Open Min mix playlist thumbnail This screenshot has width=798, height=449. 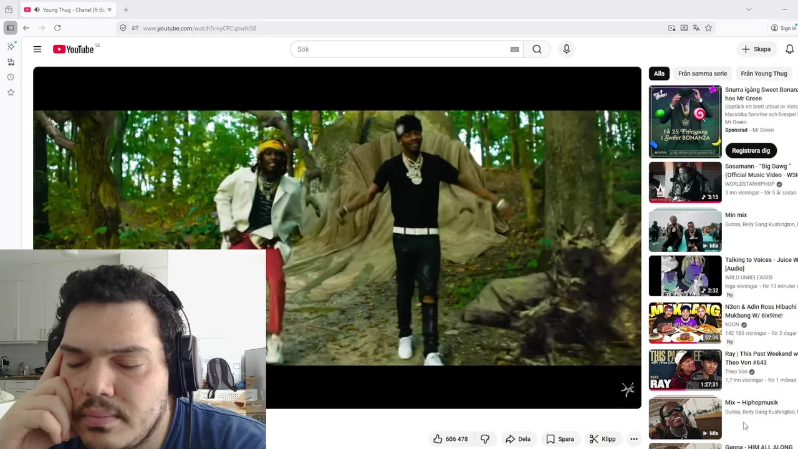pos(685,230)
